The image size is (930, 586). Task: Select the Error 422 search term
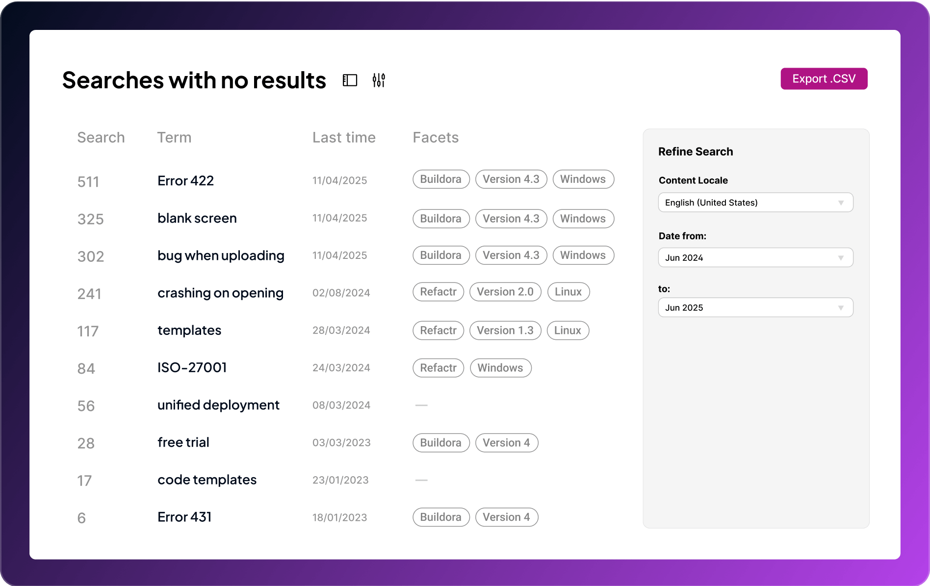(185, 180)
